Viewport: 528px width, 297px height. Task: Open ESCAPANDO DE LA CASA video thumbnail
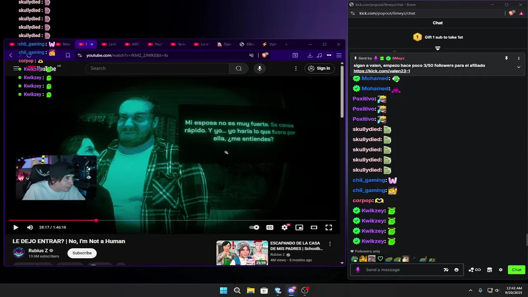click(242, 253)
